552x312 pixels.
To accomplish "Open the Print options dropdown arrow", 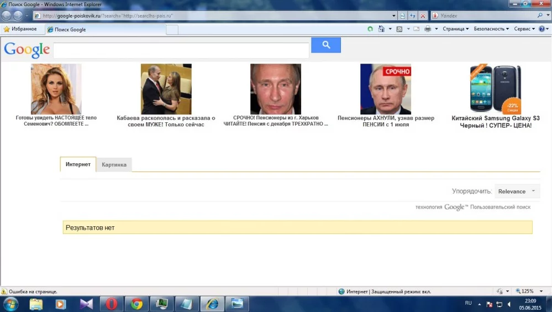I will tap(436, 29).
